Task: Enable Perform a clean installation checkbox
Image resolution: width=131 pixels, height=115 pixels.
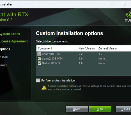Action: 38,81
